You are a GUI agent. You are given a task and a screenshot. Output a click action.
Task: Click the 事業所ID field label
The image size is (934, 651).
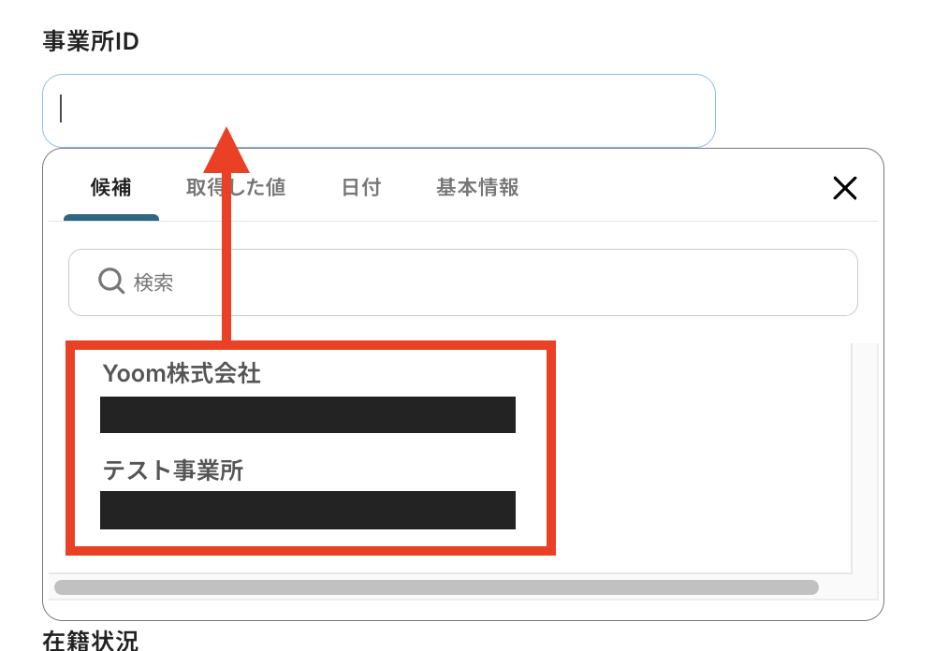[x=91, y=41]
